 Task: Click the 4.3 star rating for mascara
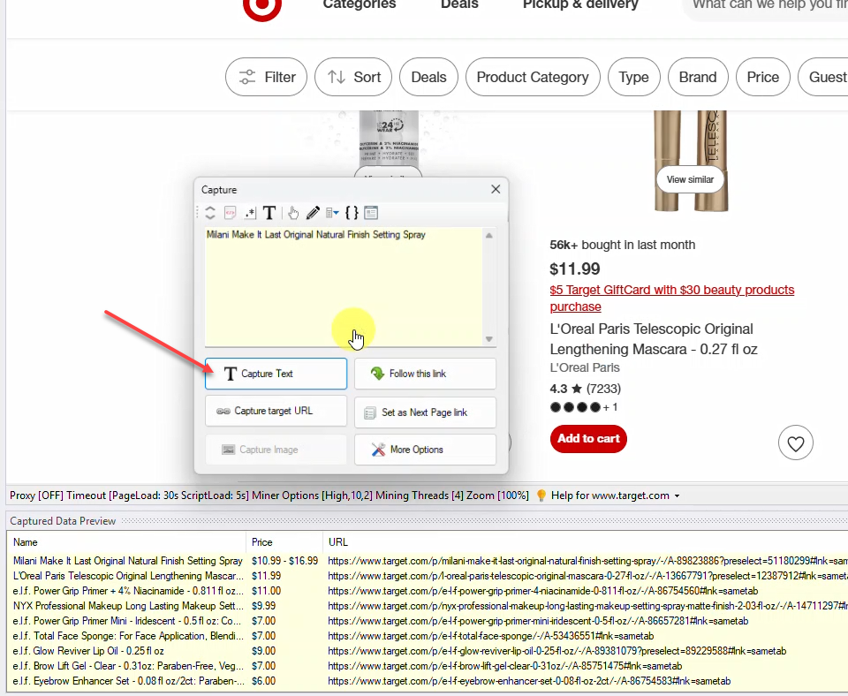point(585,389)
